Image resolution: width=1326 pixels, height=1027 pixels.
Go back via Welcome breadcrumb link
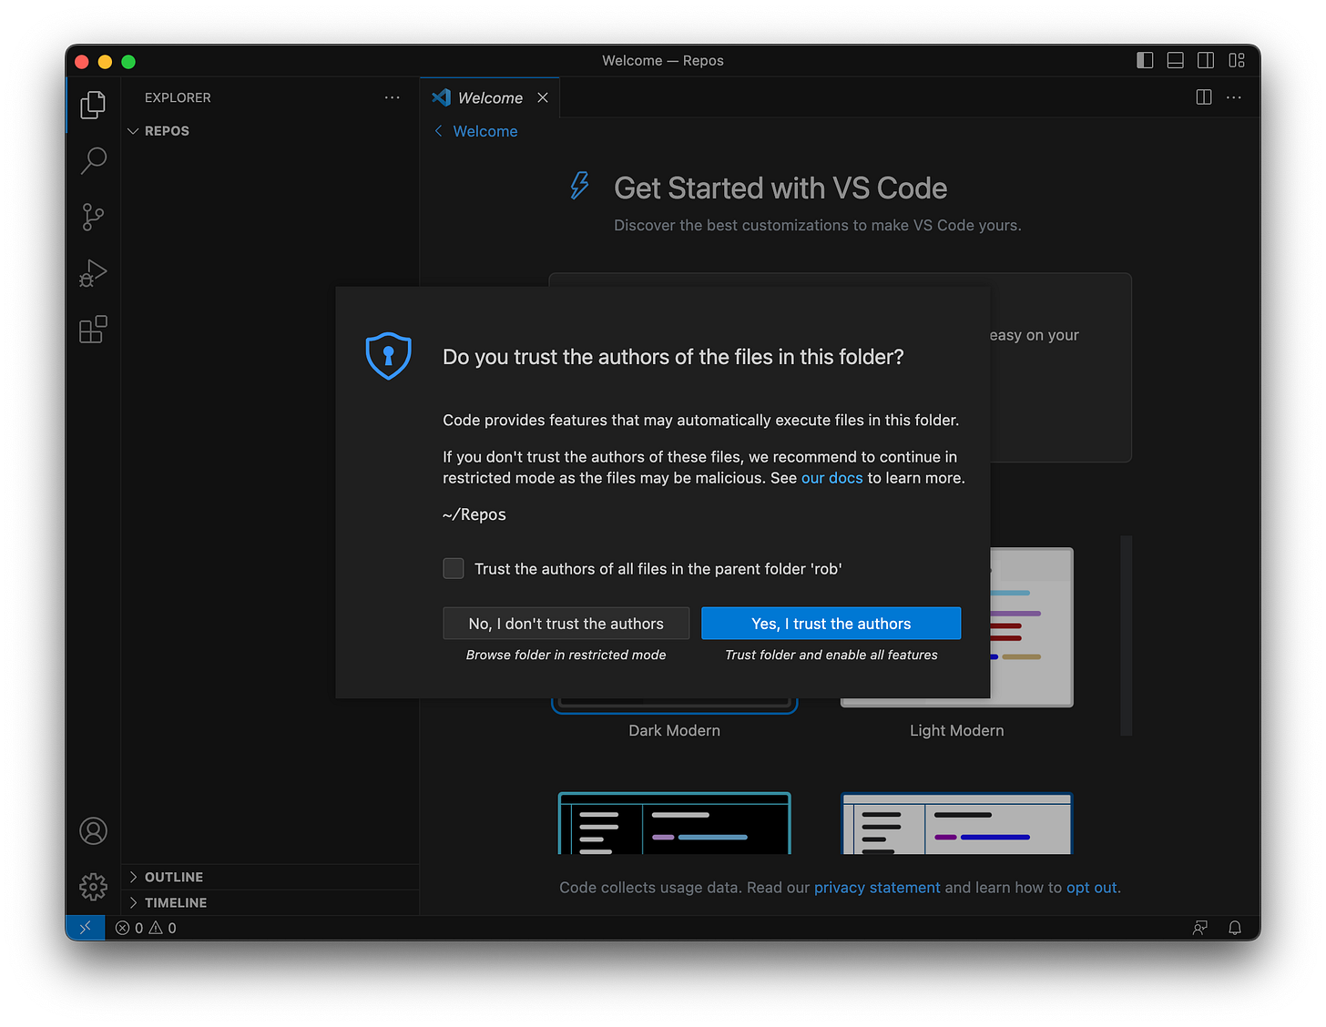click(485, 131)
